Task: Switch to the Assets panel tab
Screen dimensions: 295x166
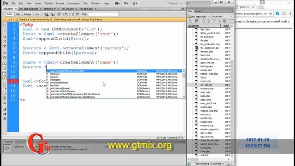Action: coord(198,11)
